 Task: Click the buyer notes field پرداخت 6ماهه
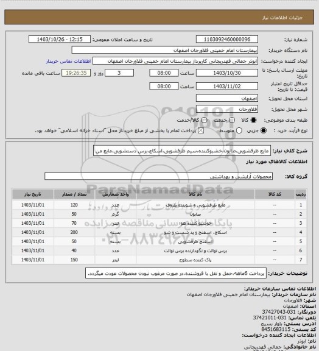[x=176, y=274]
